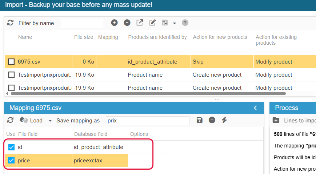The height and width of the screenshot is (174, 316).
Task: Tick the 6975.csv file checkbox
Action: pyautogui.click(x=11, y=62)
